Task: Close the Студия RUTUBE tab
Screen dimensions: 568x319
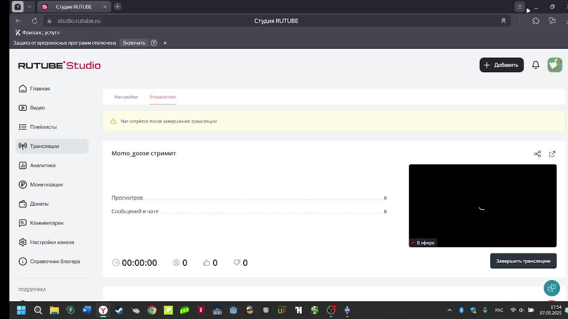Action: coord(105,7)
